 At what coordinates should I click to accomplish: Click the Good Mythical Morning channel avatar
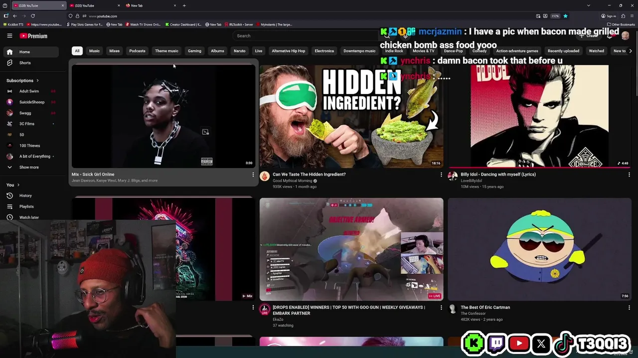[265, 176]
